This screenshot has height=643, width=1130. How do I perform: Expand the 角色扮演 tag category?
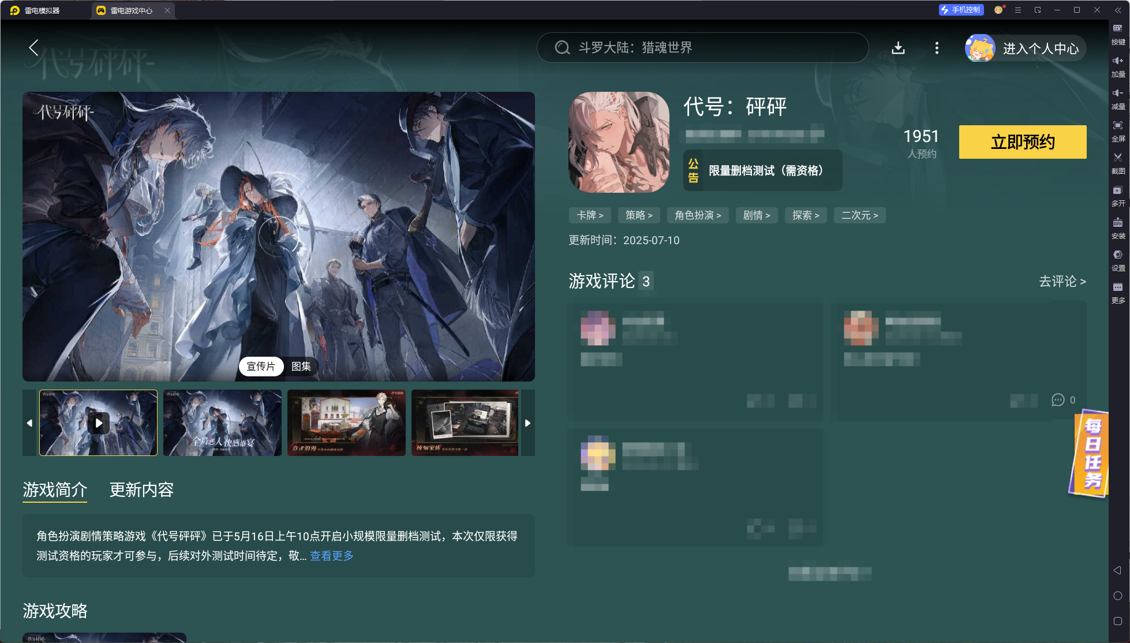click(x=698, y=215)
